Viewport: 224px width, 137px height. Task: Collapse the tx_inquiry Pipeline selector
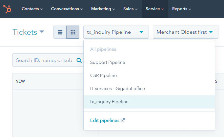tap(116, 32)
